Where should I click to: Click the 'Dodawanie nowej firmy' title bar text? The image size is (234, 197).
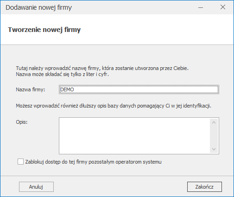tap(39, 7)
